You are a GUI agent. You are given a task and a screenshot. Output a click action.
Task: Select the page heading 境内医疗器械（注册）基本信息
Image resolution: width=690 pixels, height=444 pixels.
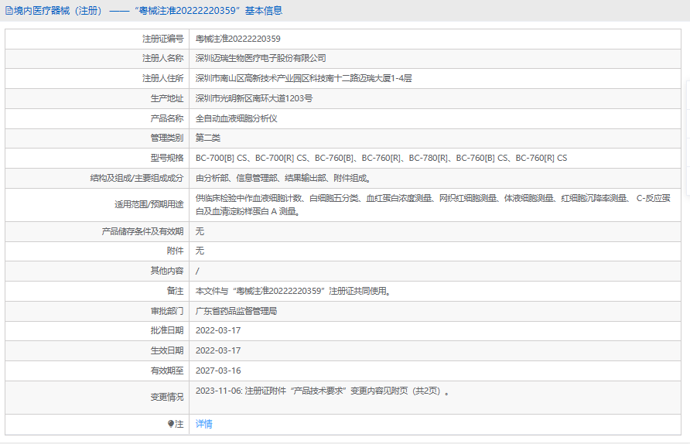pos(144,11)
